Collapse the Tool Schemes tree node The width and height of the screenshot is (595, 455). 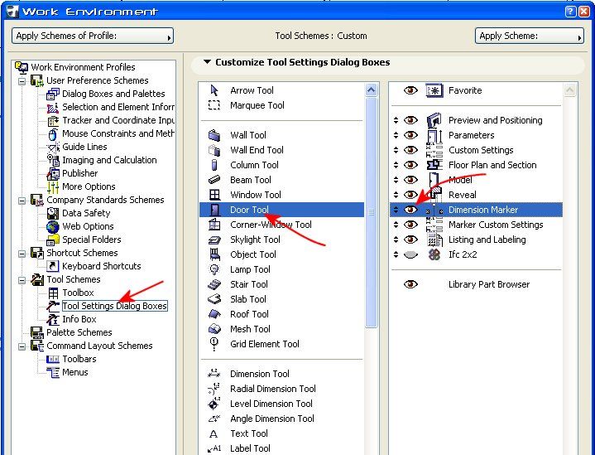click(22, 280)
